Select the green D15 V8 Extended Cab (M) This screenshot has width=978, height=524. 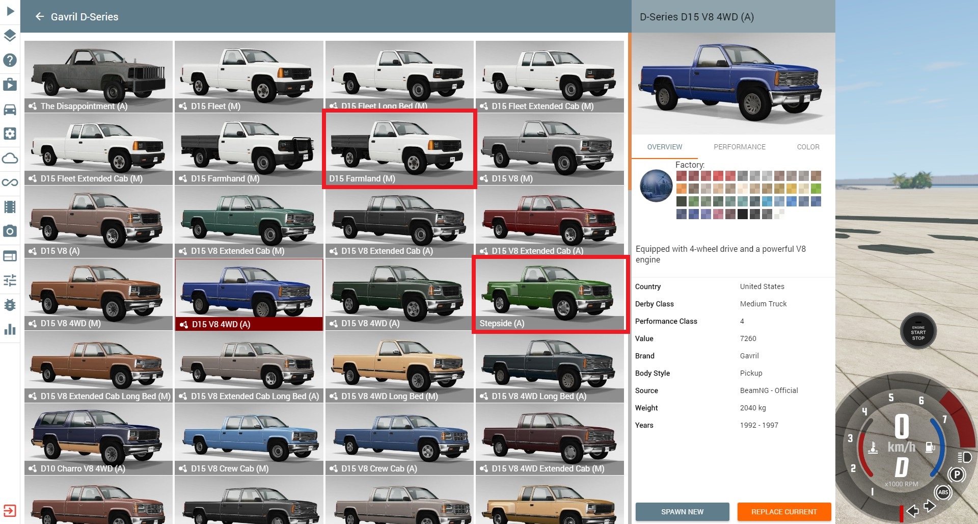[249, 221]
